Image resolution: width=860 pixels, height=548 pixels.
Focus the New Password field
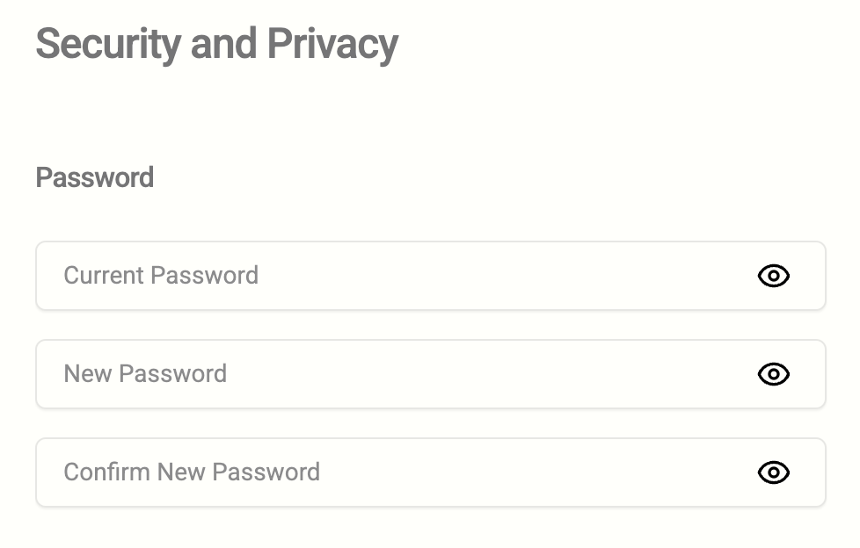pyautogui.click(x=396, y=374)
